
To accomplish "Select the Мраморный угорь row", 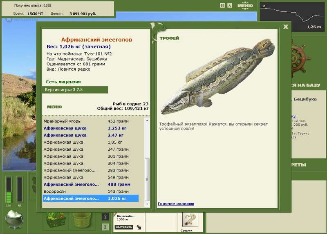I will coord(91,121).
